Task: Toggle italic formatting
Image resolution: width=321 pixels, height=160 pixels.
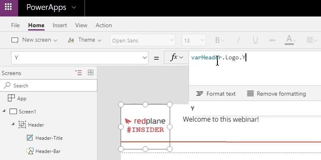Action: point(238,40)
